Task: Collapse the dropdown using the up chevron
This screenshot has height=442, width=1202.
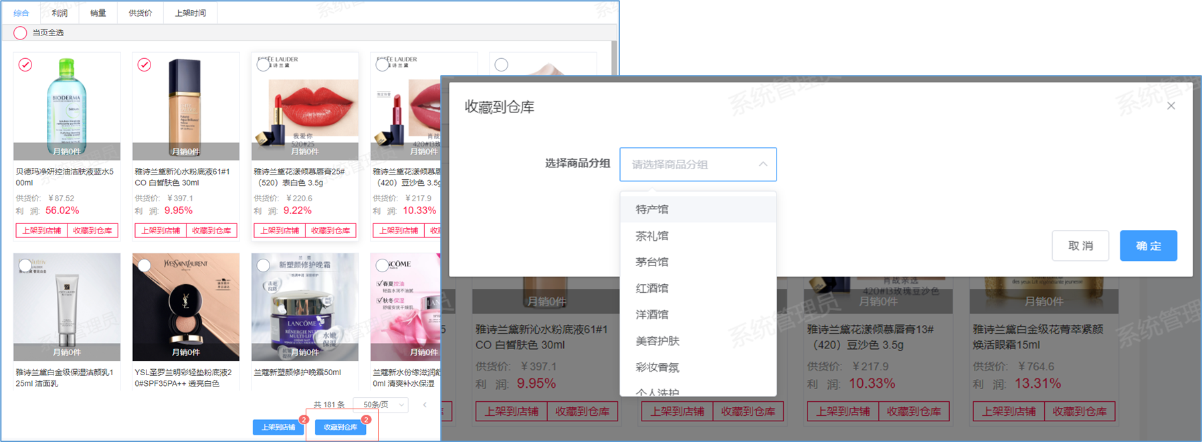Action: (763, 164)
